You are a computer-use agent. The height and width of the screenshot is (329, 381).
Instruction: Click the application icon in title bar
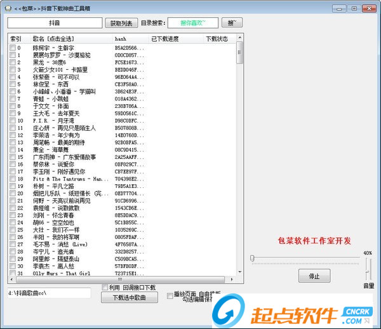coord(8,8)
